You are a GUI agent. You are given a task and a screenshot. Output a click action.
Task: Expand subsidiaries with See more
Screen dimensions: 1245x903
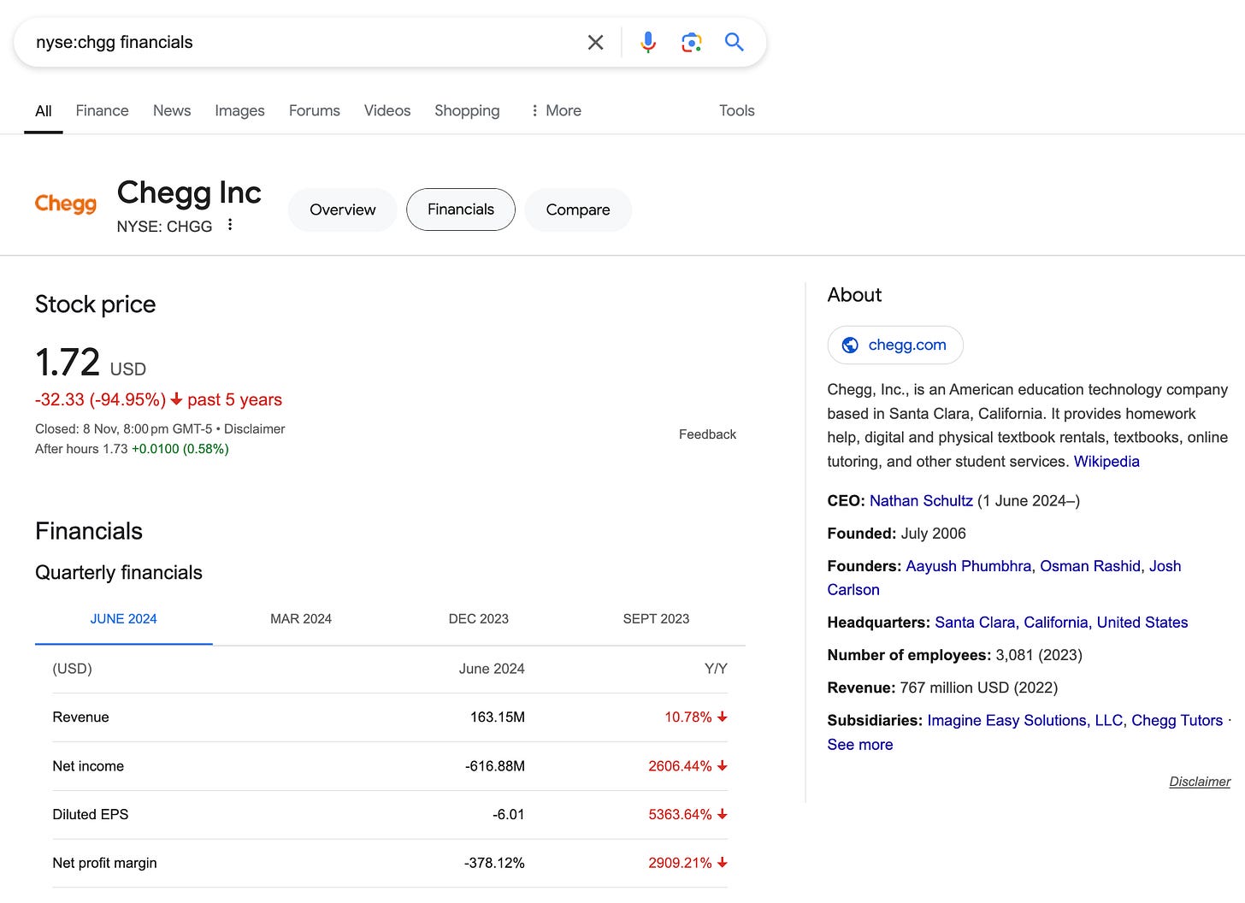tap(859, 745)
